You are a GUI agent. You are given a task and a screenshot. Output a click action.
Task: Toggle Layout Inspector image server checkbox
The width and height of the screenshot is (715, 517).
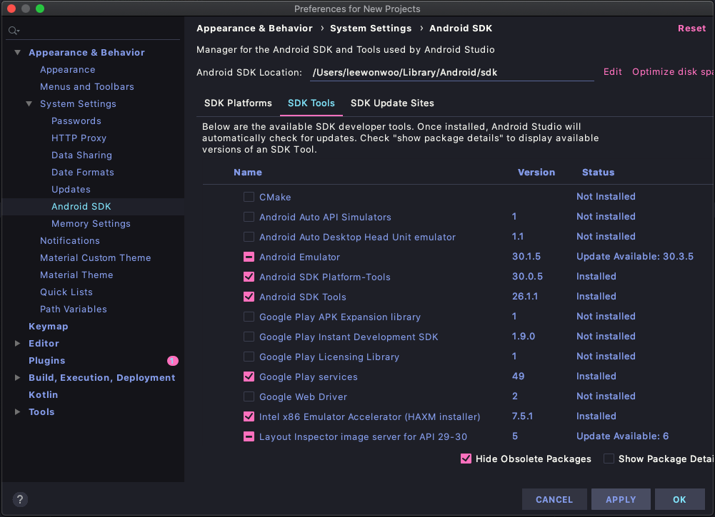(x=249, y=436)
